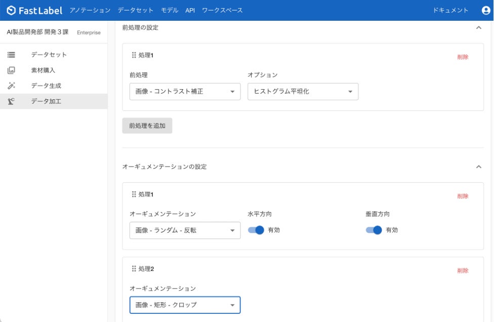Open the user account profile icon
The height and width of the screenshot is (322, 494).
point(486,10)
